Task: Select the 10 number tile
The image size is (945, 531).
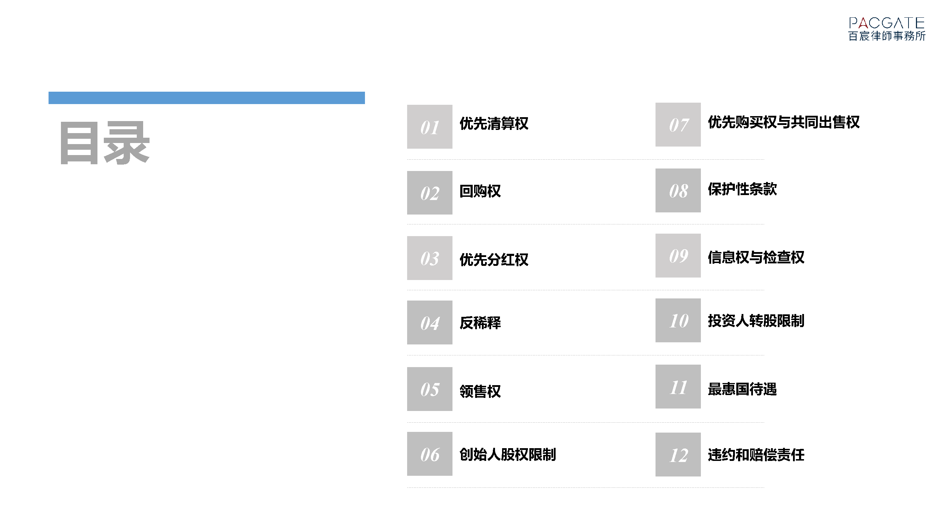Action: click(x=678, y=320)
